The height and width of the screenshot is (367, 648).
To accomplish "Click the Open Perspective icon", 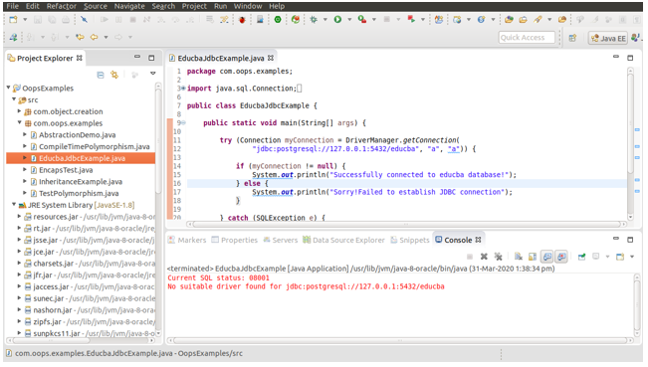I will pos(572,38).
